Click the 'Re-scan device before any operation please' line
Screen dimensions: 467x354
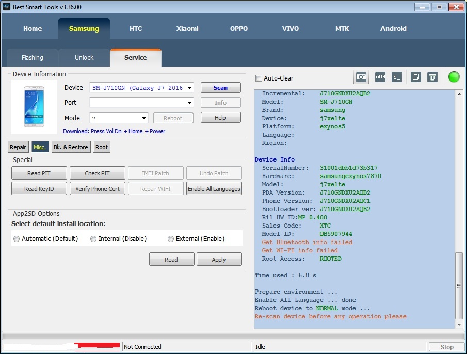pos(330,316)
